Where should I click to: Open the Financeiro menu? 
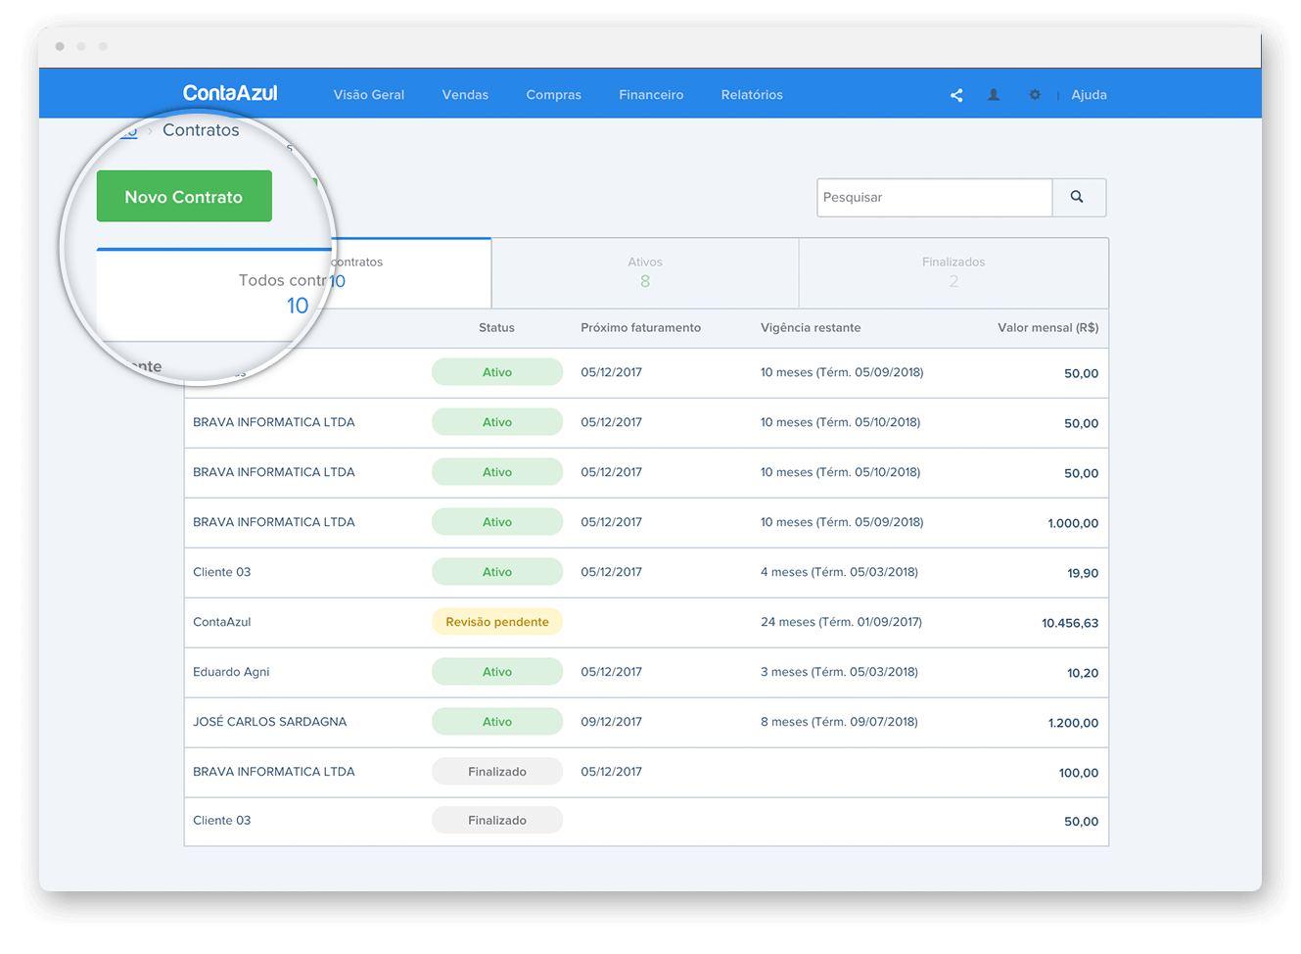click(x=651, y=94)
